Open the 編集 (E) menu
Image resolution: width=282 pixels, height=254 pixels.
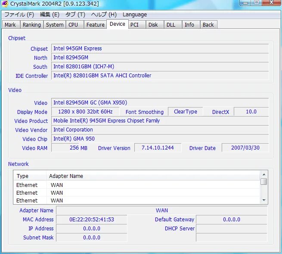50,15
